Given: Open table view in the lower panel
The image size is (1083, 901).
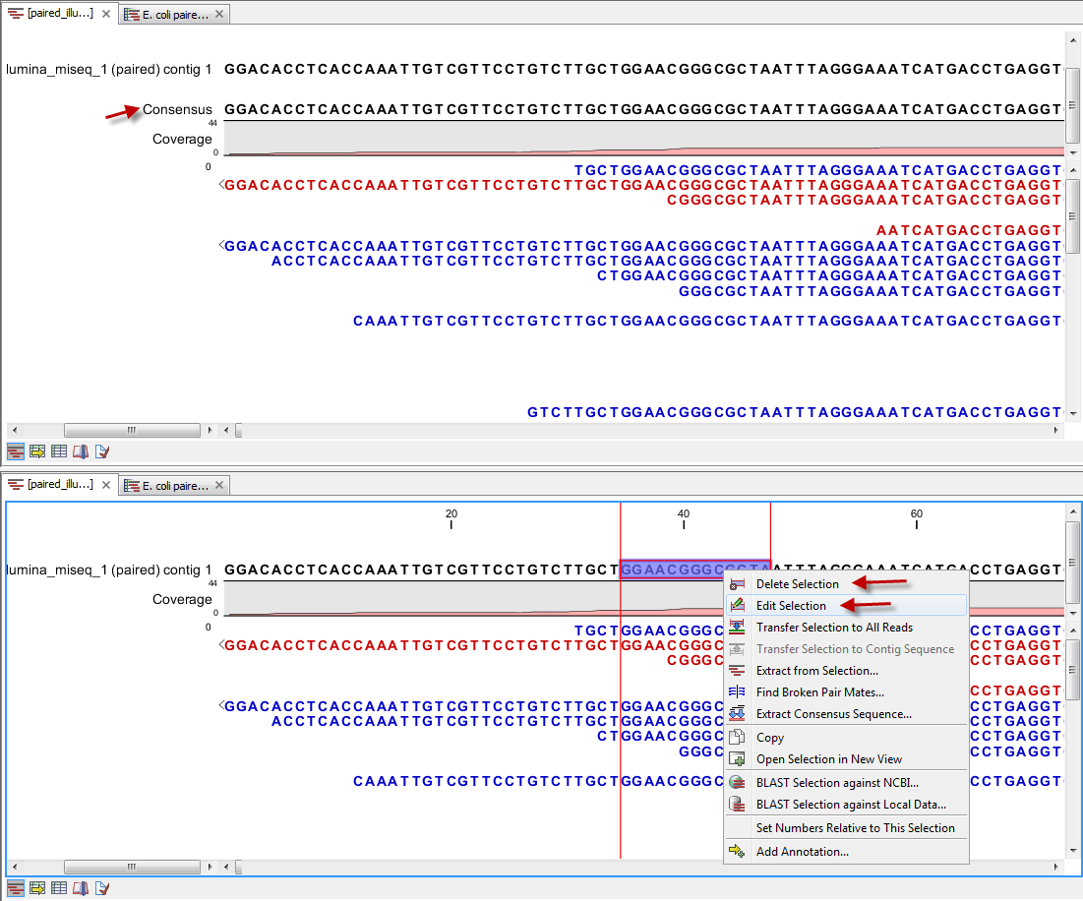Looking at the screenshot, I should click(x=58, y=886).
